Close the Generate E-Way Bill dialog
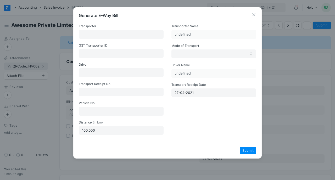 [254, 15]
